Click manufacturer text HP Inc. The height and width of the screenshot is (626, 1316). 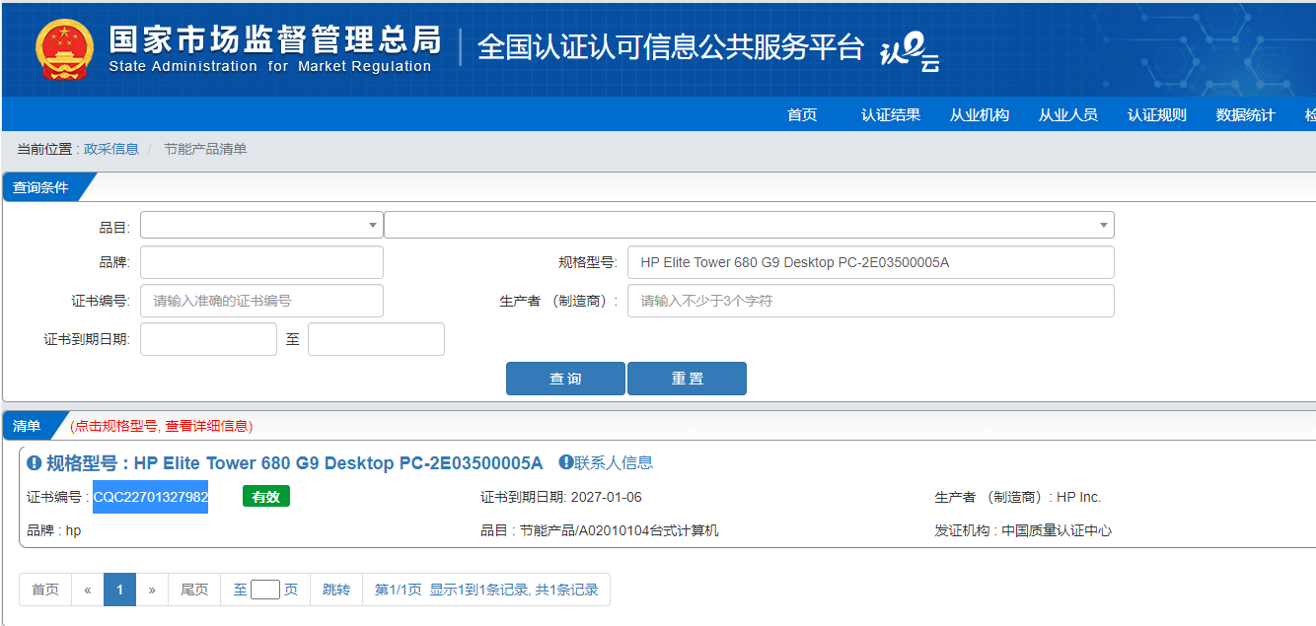tap(1078, 497)
